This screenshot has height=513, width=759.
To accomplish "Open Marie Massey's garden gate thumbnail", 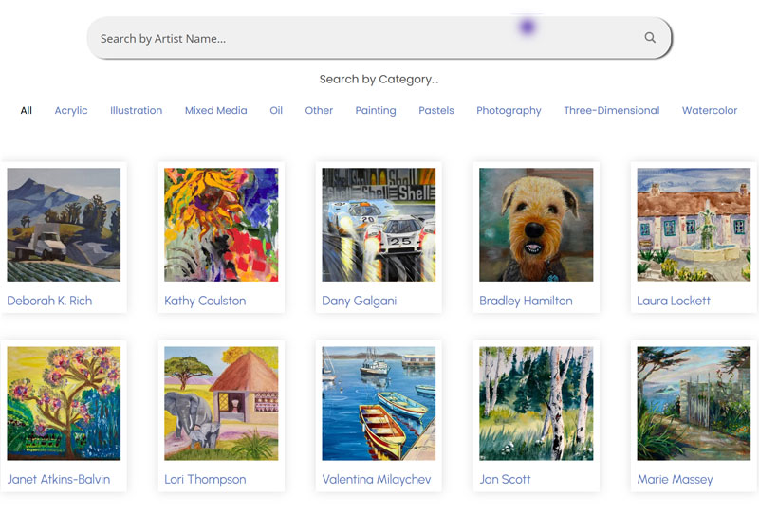I will click(x=694, y=403).
